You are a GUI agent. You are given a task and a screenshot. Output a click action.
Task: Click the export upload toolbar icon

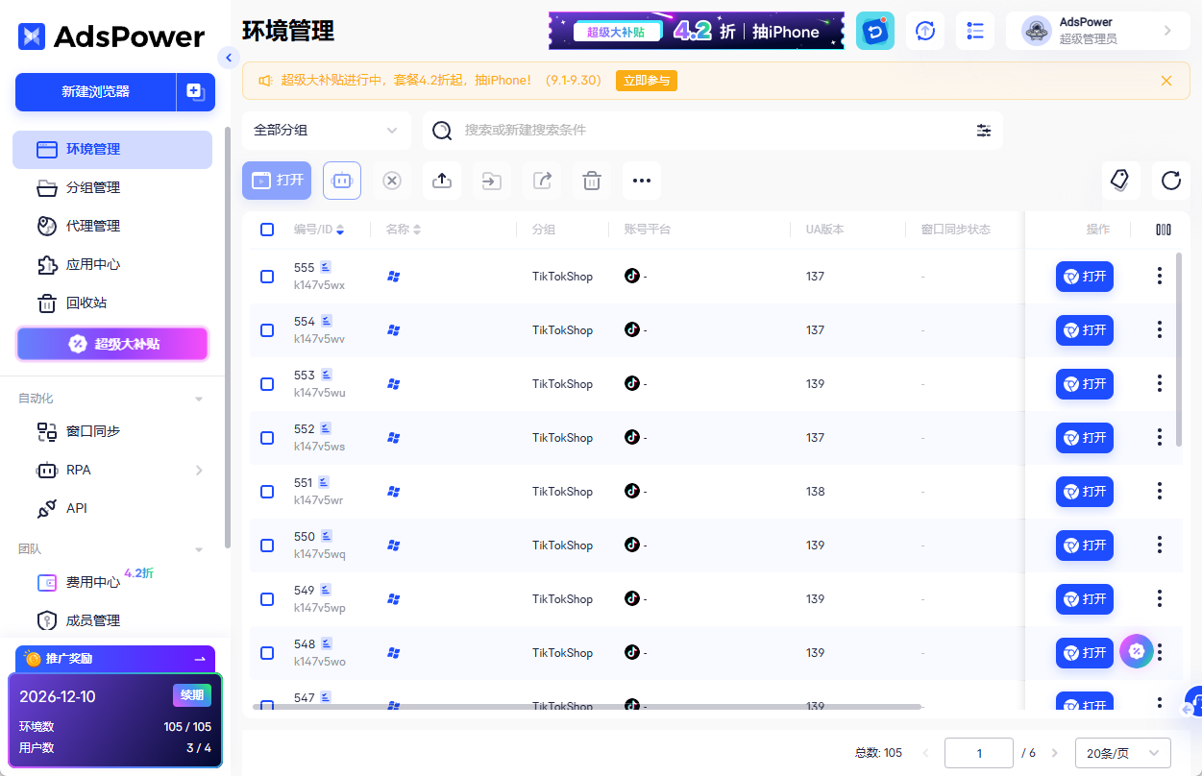[x=442, y=181]
